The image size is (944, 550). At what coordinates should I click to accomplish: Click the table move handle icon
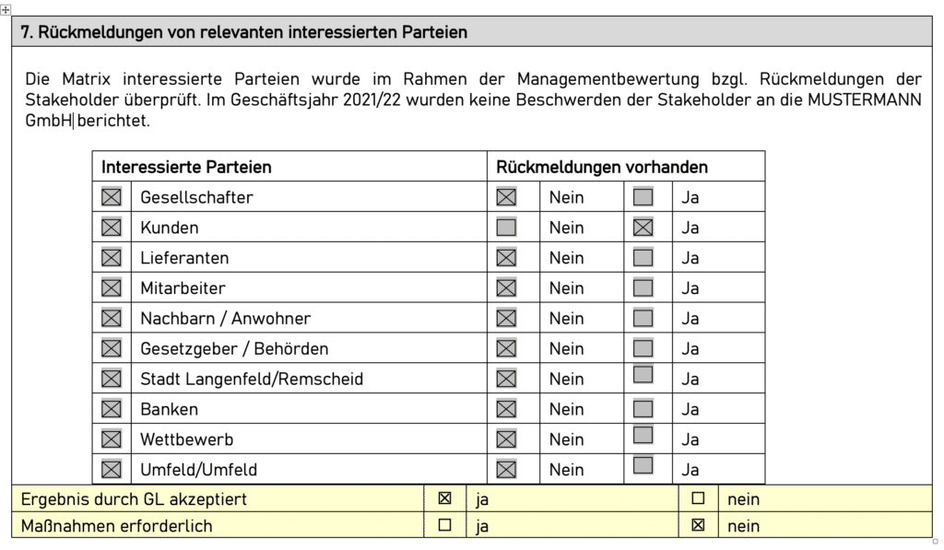(x=6, y=7)
